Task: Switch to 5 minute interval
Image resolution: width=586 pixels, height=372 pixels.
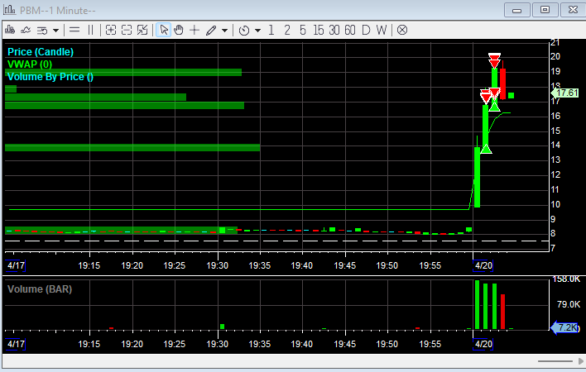Action: (x=303, y=30)
